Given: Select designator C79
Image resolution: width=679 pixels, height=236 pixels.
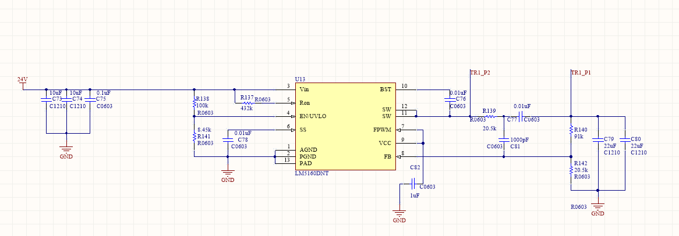Looking at the screenshot, I should [609, 140].
